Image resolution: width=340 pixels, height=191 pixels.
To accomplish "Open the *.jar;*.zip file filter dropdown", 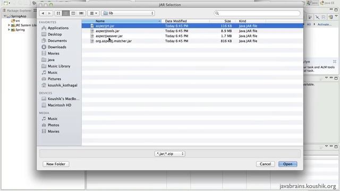I will pyautogui.click(x=170, y=154).
